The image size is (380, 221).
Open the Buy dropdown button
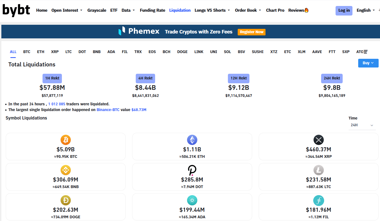pyautogui.click(x=368, y=63)
